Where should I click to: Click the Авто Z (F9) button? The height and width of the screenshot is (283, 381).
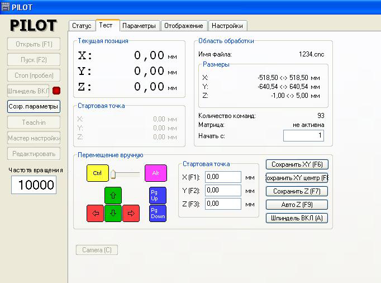[297, 205]
